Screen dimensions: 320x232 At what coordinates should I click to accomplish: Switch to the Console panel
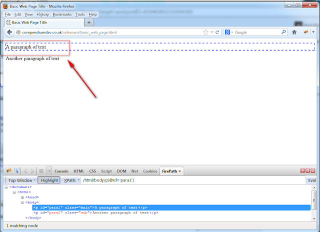click(61, 171)
